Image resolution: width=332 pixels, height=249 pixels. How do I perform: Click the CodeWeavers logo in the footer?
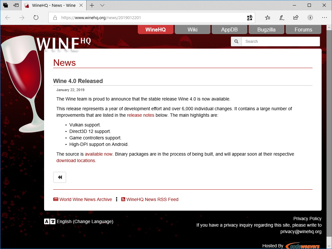tap(303, 246)
